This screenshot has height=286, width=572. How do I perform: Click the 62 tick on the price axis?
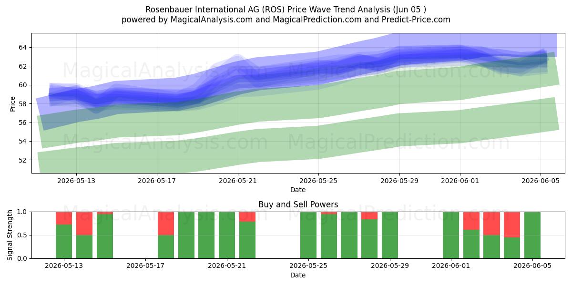pos(24,66)
